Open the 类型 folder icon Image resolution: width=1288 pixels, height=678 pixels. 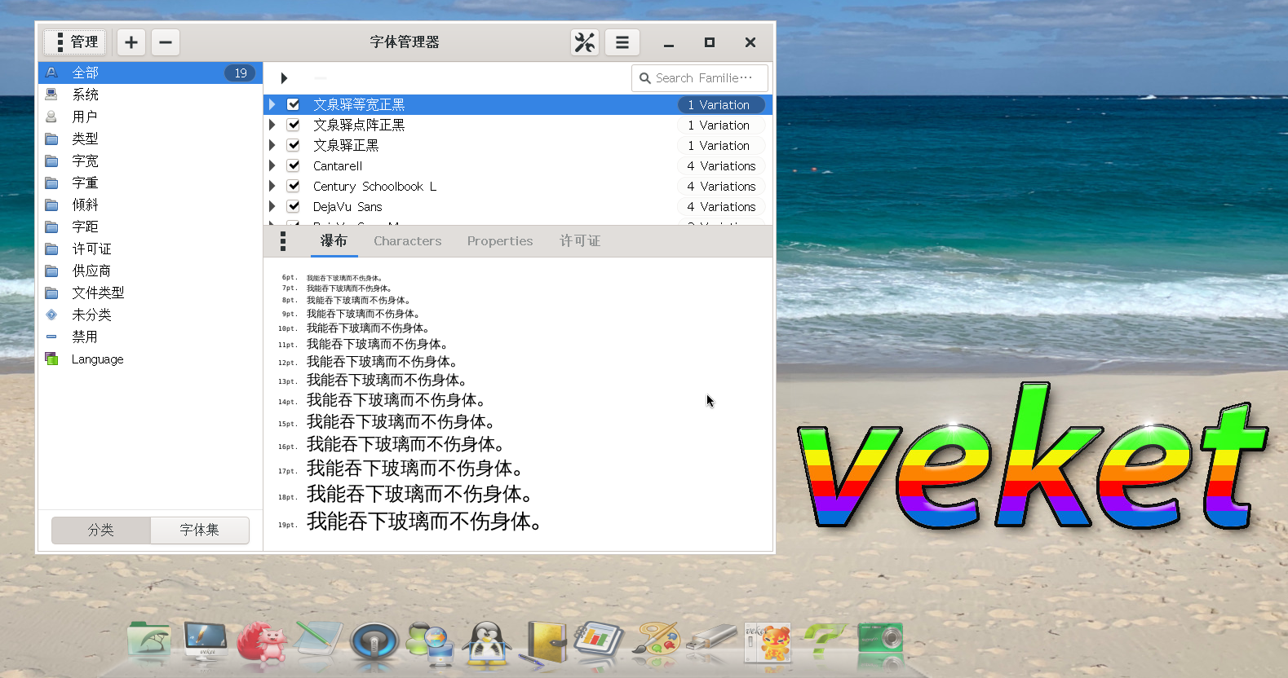point(51,139)
